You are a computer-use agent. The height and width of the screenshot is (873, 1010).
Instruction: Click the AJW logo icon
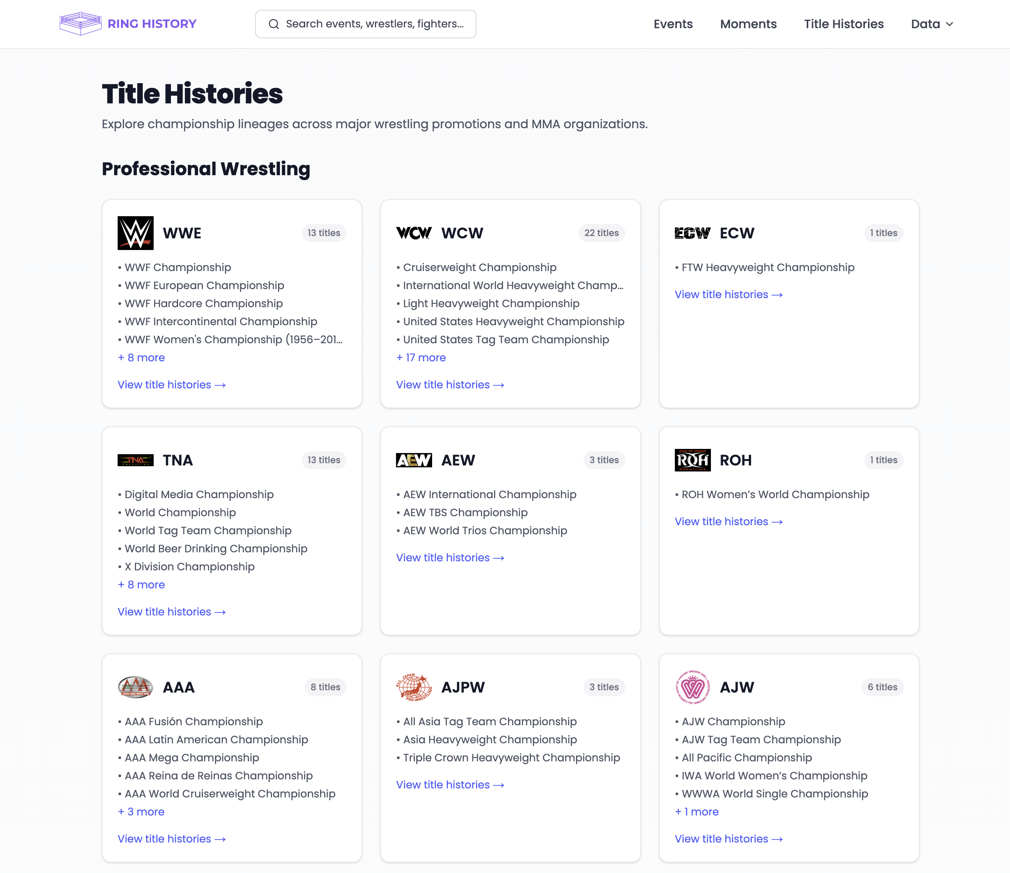pyautogui.click(x=692, y=687)
